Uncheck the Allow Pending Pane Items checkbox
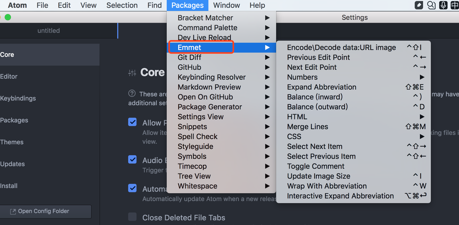 (x=132, y=122)
